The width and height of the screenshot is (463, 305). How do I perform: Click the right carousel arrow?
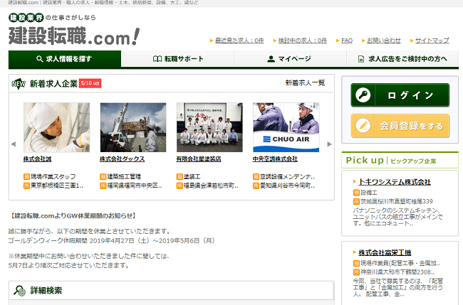coord(329,144)
